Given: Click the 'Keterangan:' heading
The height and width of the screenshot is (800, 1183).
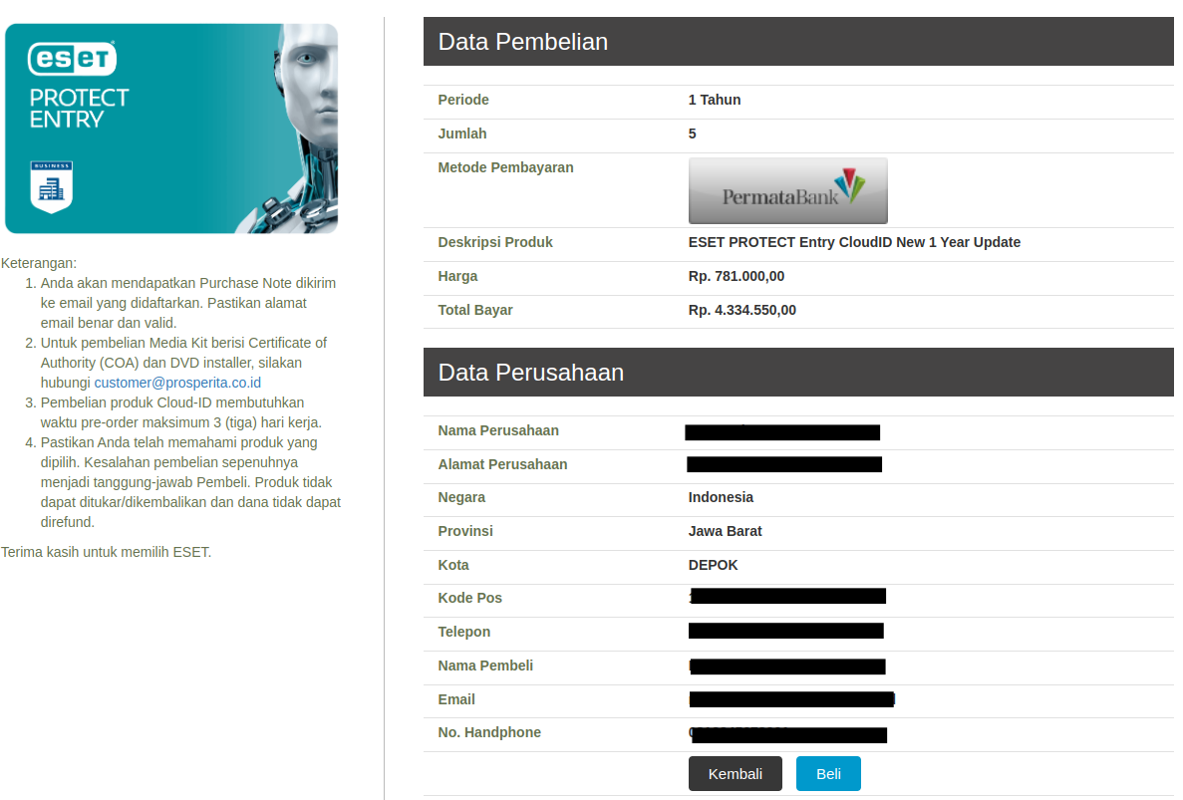Looking at the screenshot, I should (39, 263).
